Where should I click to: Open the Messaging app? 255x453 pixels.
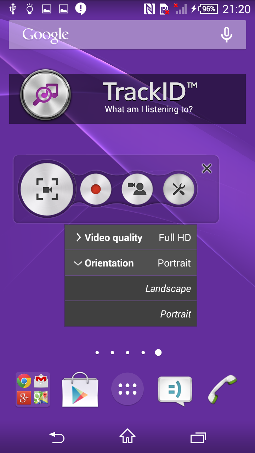coord(175,389)
